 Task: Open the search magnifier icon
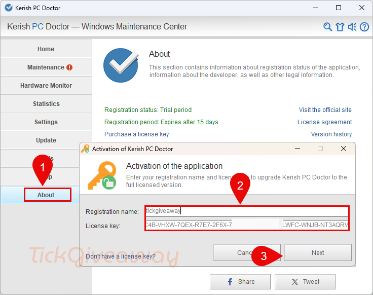[x=327, y=27]
